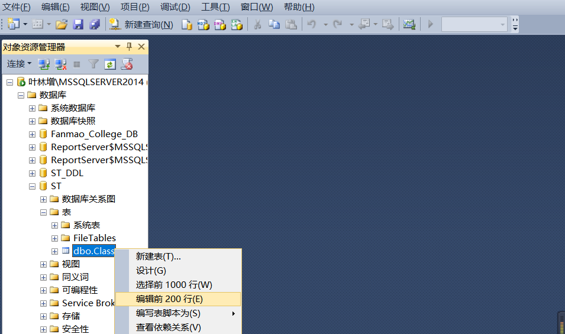Click the Disconnect icon in Object Explorer
This screenshot has width=565, height=334.
coord(60,64)
